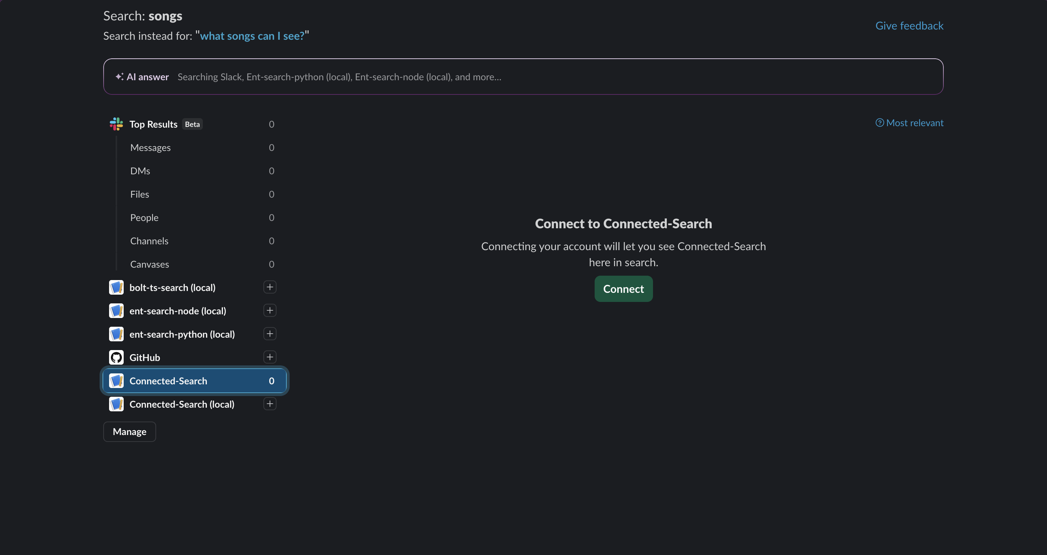This screenshot has width=1047, height=555.
Task: Click the GitHub octocat icon
Action: (x=116, y=357)
